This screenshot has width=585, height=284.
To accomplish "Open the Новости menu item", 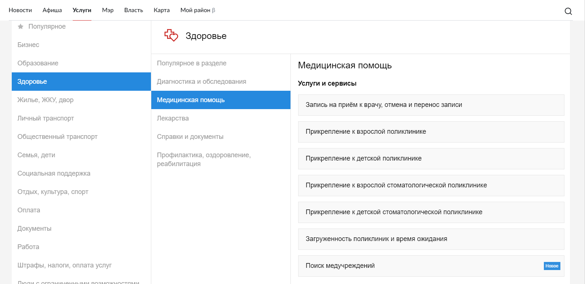I will point(20,10).
